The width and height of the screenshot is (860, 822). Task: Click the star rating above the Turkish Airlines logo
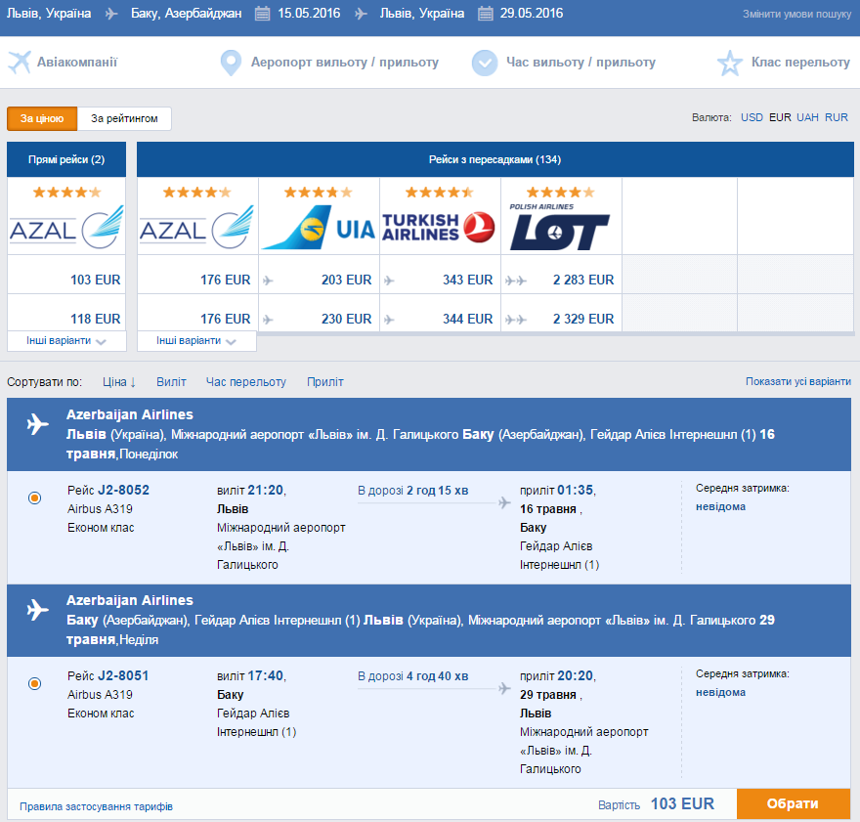(x=440, y=193)
